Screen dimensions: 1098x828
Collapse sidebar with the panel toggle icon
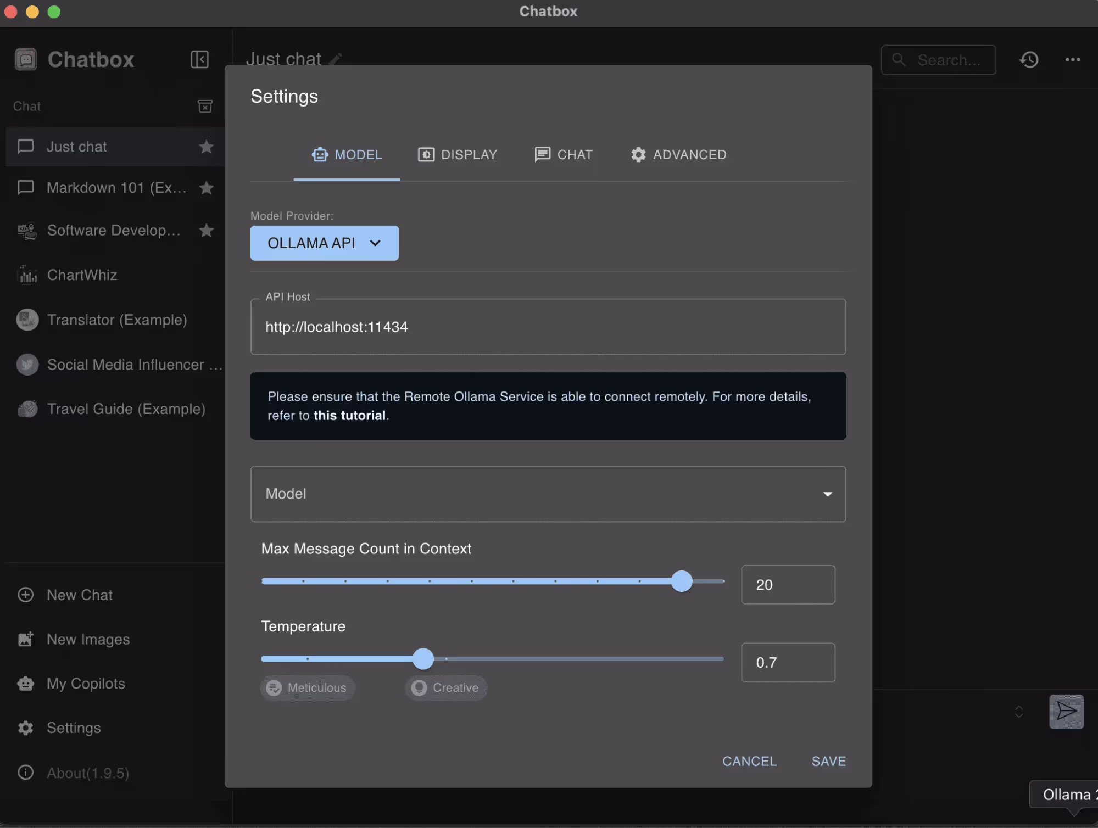coord(199,59)
